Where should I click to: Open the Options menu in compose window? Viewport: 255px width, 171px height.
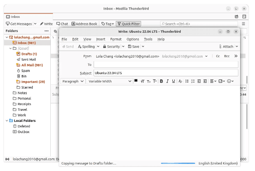pos(133,39)
